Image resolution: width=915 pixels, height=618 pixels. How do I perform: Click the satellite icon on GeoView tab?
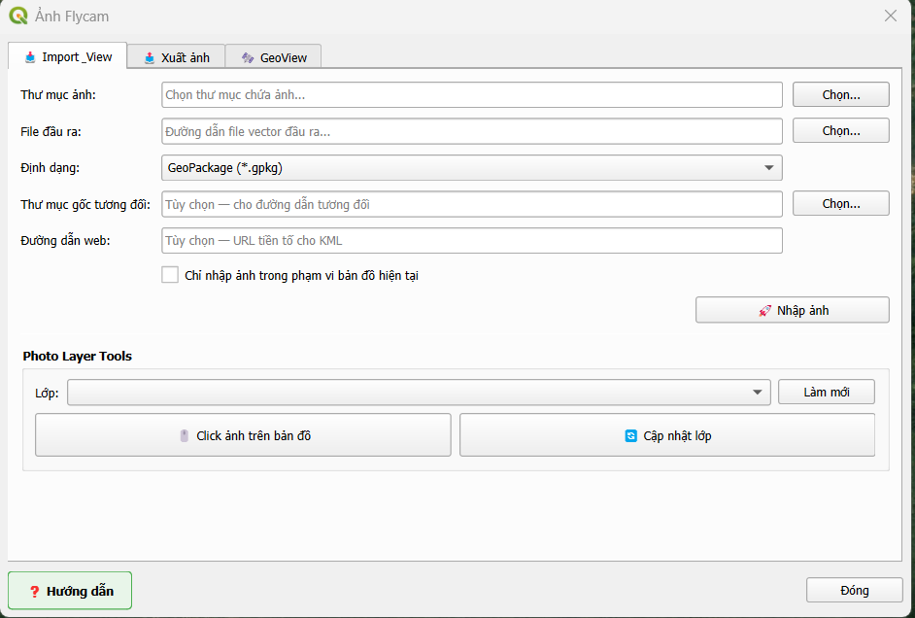point(248,57)
